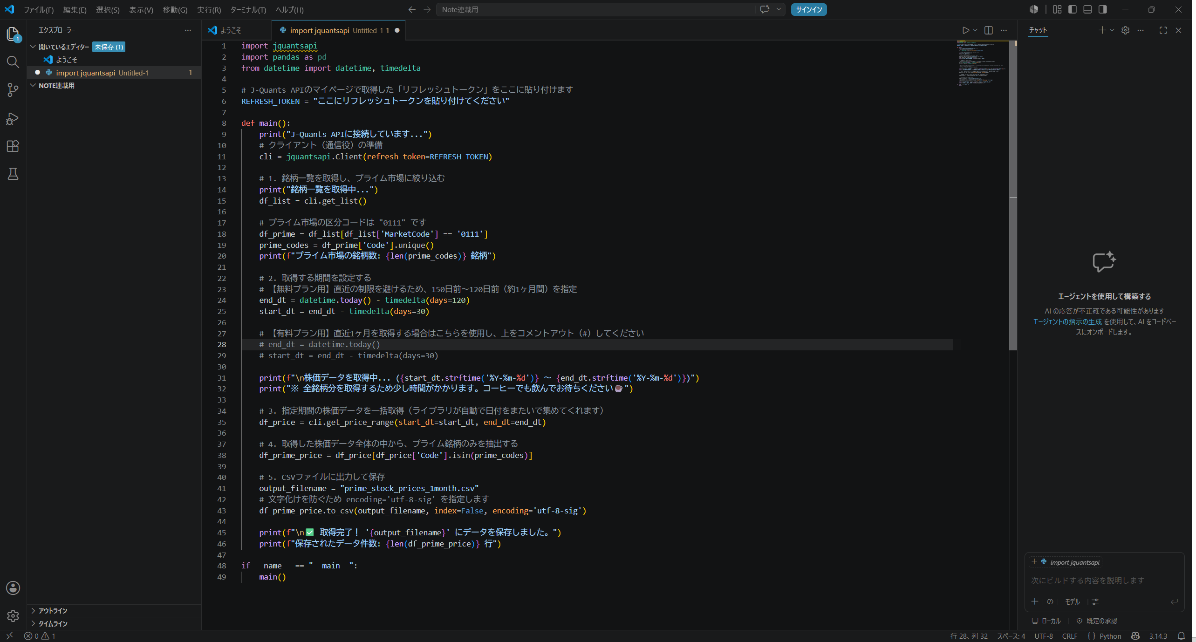The width and height of the screenshot is (1196, 642).
Task: Open the chat icon in title bar
Action: click(x=765, y=9)
